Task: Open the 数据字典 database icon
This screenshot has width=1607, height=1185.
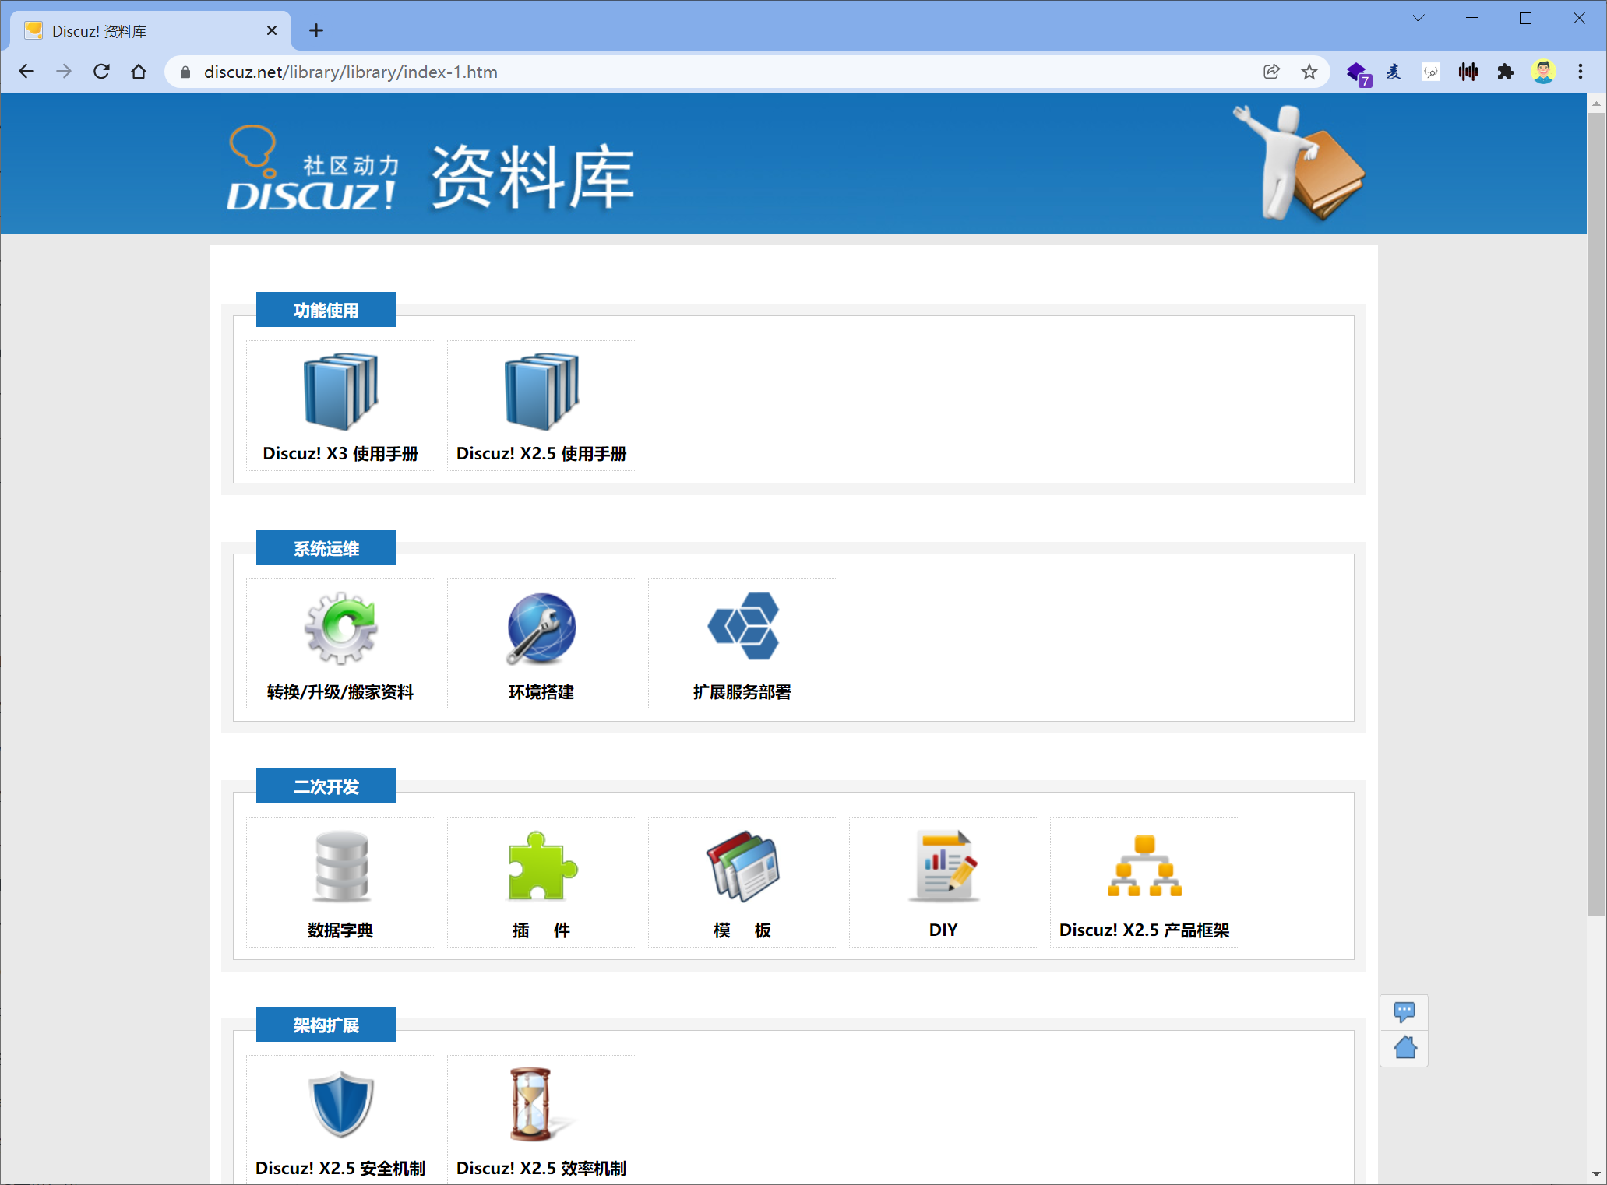Action: coord(340,867)
